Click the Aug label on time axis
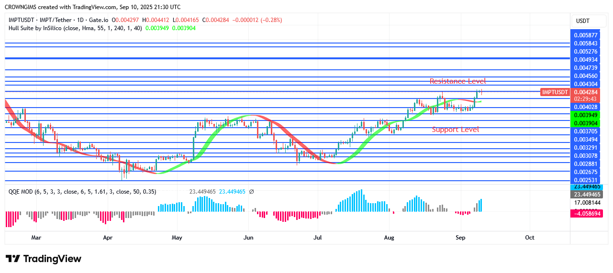This screenshot has height=273, width=613. click(x=389, y=237)
